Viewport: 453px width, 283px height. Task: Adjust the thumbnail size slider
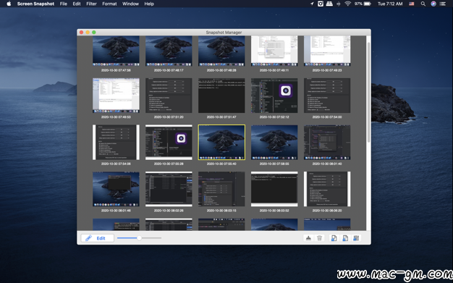click(x=139, y=238)
